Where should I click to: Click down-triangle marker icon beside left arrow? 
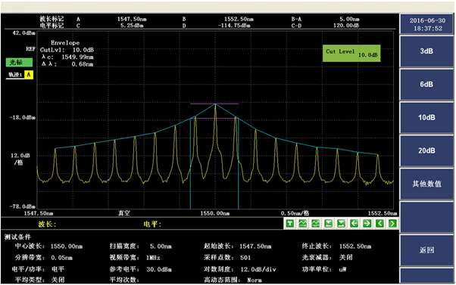(341, 224)
